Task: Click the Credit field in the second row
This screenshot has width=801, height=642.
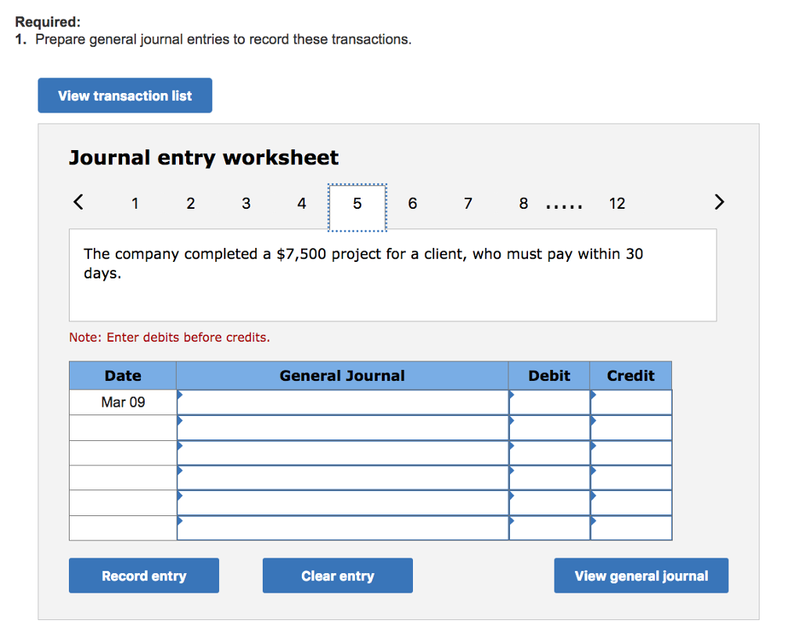Action: pos(631,428)
